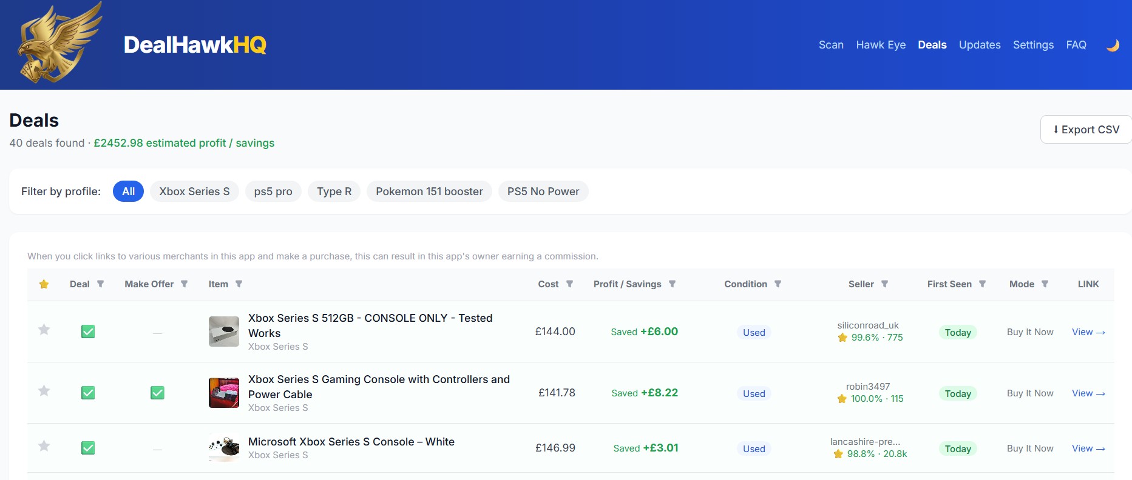
Task: Star the Xbox Series S 512GB deal
Action: 44,330
